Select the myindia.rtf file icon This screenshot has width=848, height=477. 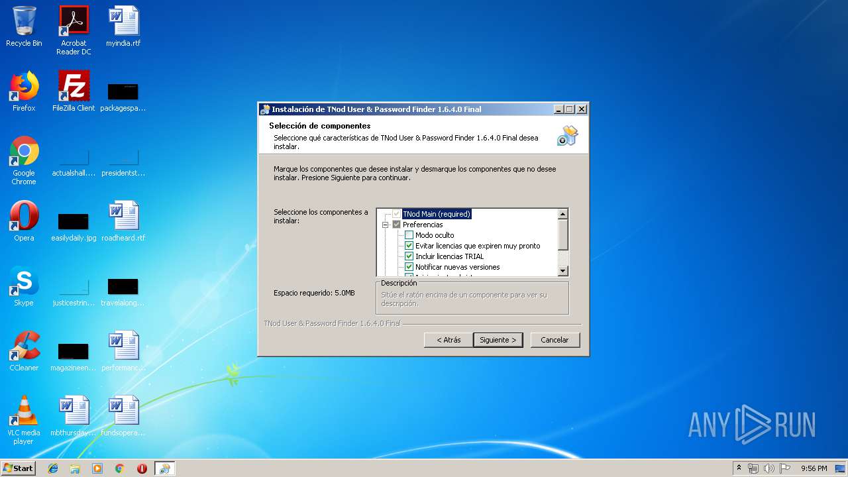tap(123, 26)
